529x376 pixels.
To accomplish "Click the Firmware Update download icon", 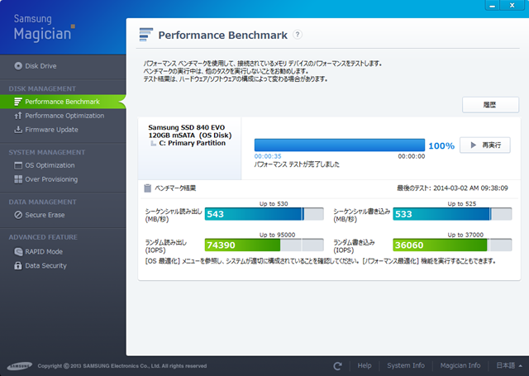I will pos(18,130).
